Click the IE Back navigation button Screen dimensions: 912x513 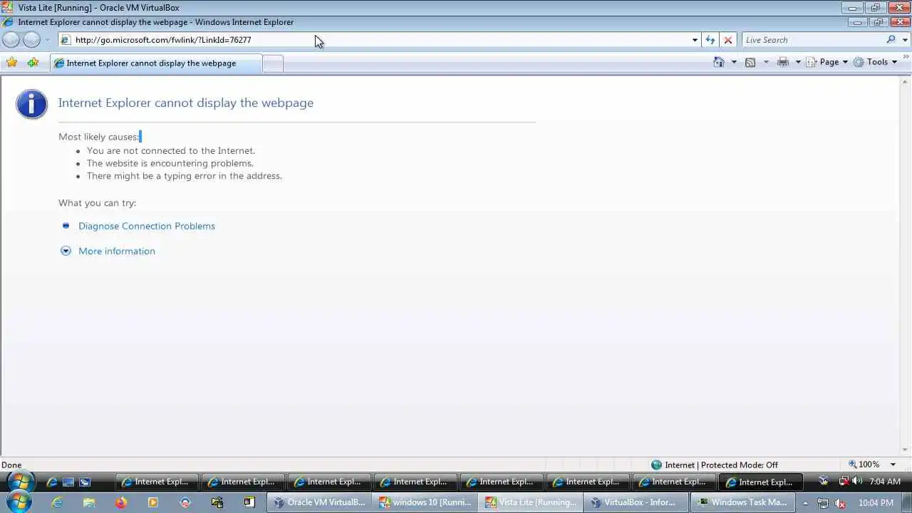click(x=11, y=40)
